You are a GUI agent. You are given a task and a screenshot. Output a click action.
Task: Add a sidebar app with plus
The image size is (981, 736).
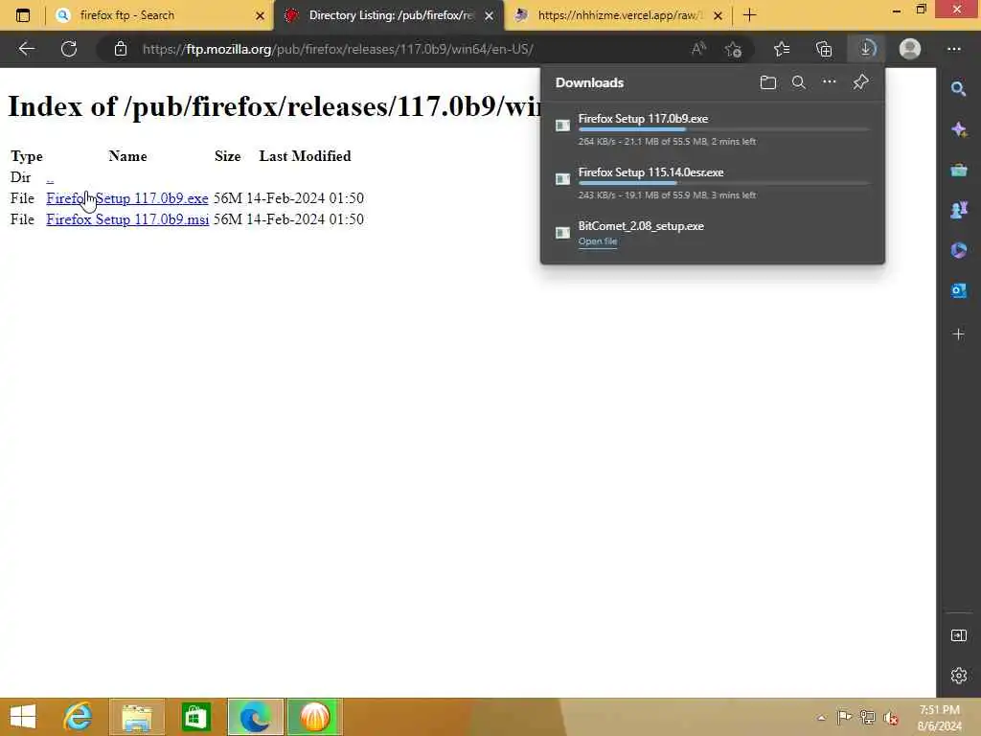pyautogui.click(x=958, y=334)
